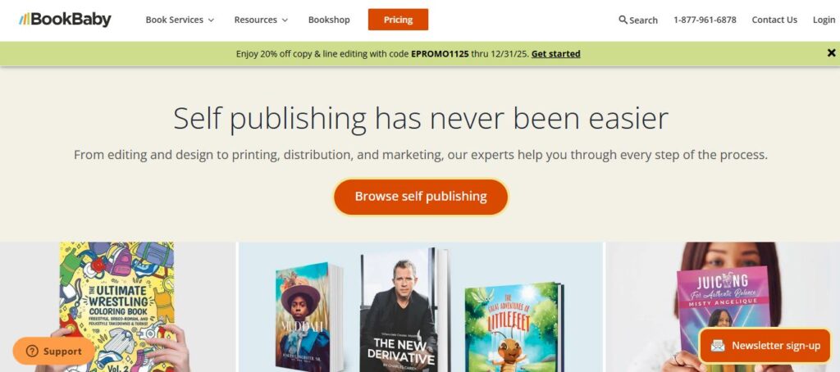Click the BookBaby logo
This screenshot has width=840, height=372.
click(x=65, y=20)
